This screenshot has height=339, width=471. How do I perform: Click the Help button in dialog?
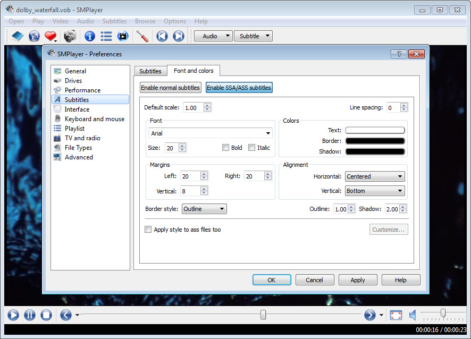click(x=401, y=280)
